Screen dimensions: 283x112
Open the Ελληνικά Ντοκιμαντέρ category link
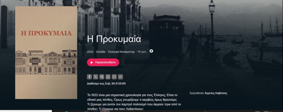(x=121, y=52)
